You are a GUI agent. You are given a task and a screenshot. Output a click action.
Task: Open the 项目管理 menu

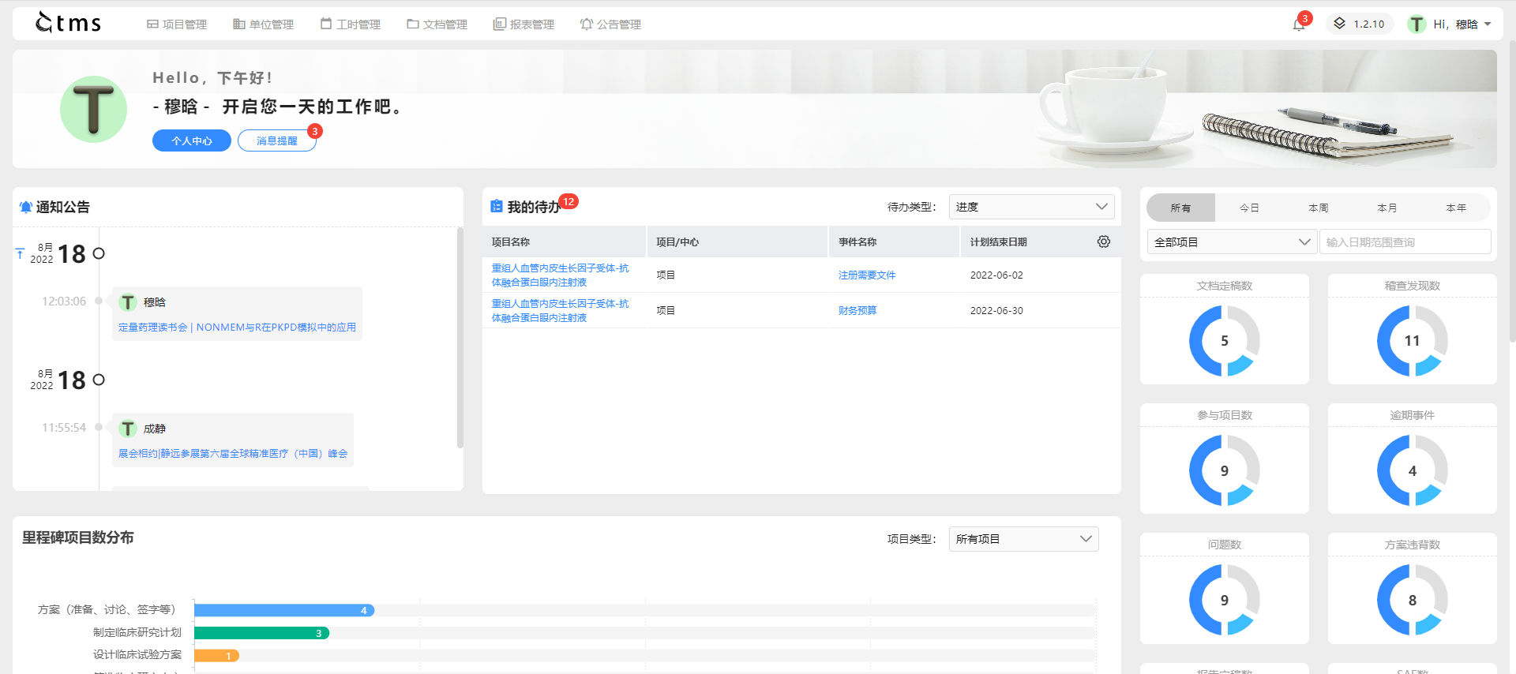pos(177,24)
